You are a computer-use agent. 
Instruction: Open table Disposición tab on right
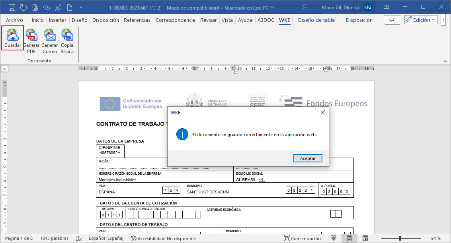coord(359,20)
